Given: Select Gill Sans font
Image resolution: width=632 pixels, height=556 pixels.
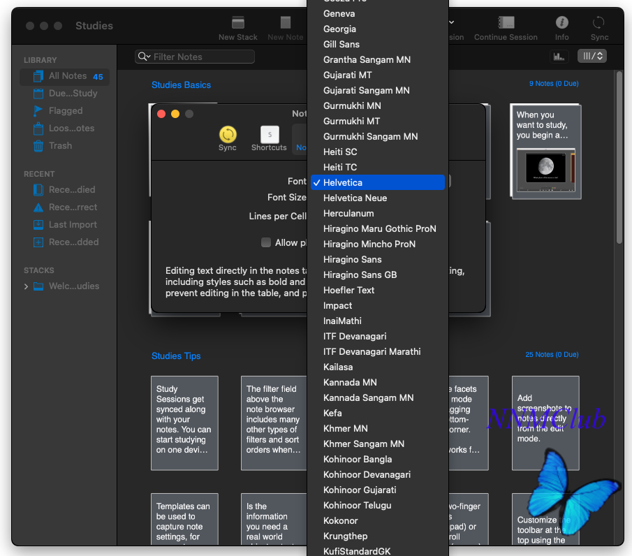Looking at the screenshot, I should 378,44.
